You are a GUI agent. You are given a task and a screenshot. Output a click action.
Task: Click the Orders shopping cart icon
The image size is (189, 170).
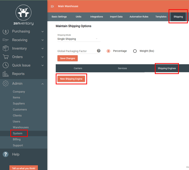click(5, 57)
